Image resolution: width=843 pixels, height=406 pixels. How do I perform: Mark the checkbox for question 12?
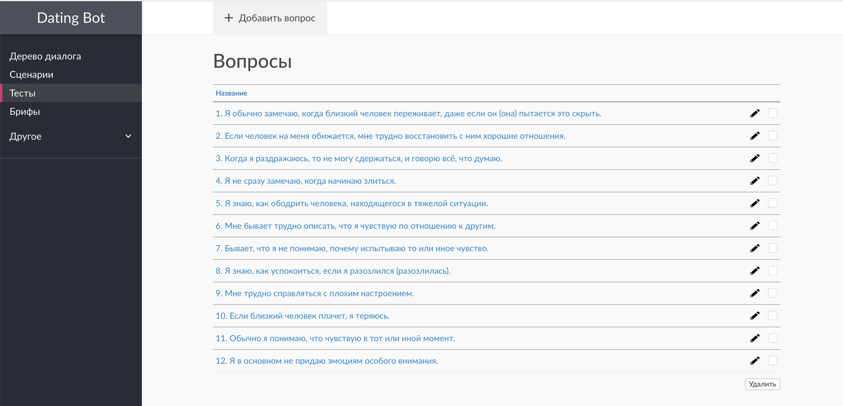click(x=773, y=361)
